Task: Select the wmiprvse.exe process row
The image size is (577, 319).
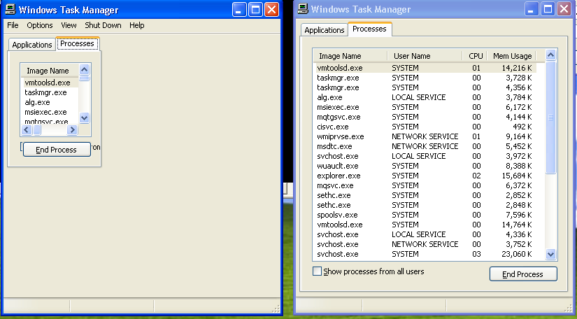Action: (x=425, y=136)
